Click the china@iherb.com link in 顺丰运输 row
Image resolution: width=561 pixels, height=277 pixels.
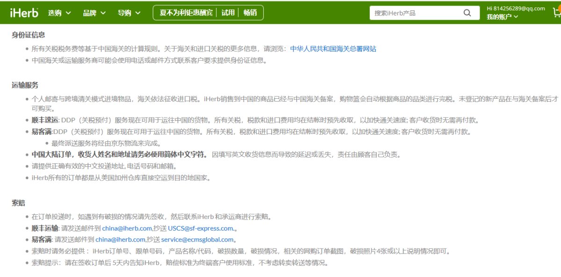pos(127,228)
